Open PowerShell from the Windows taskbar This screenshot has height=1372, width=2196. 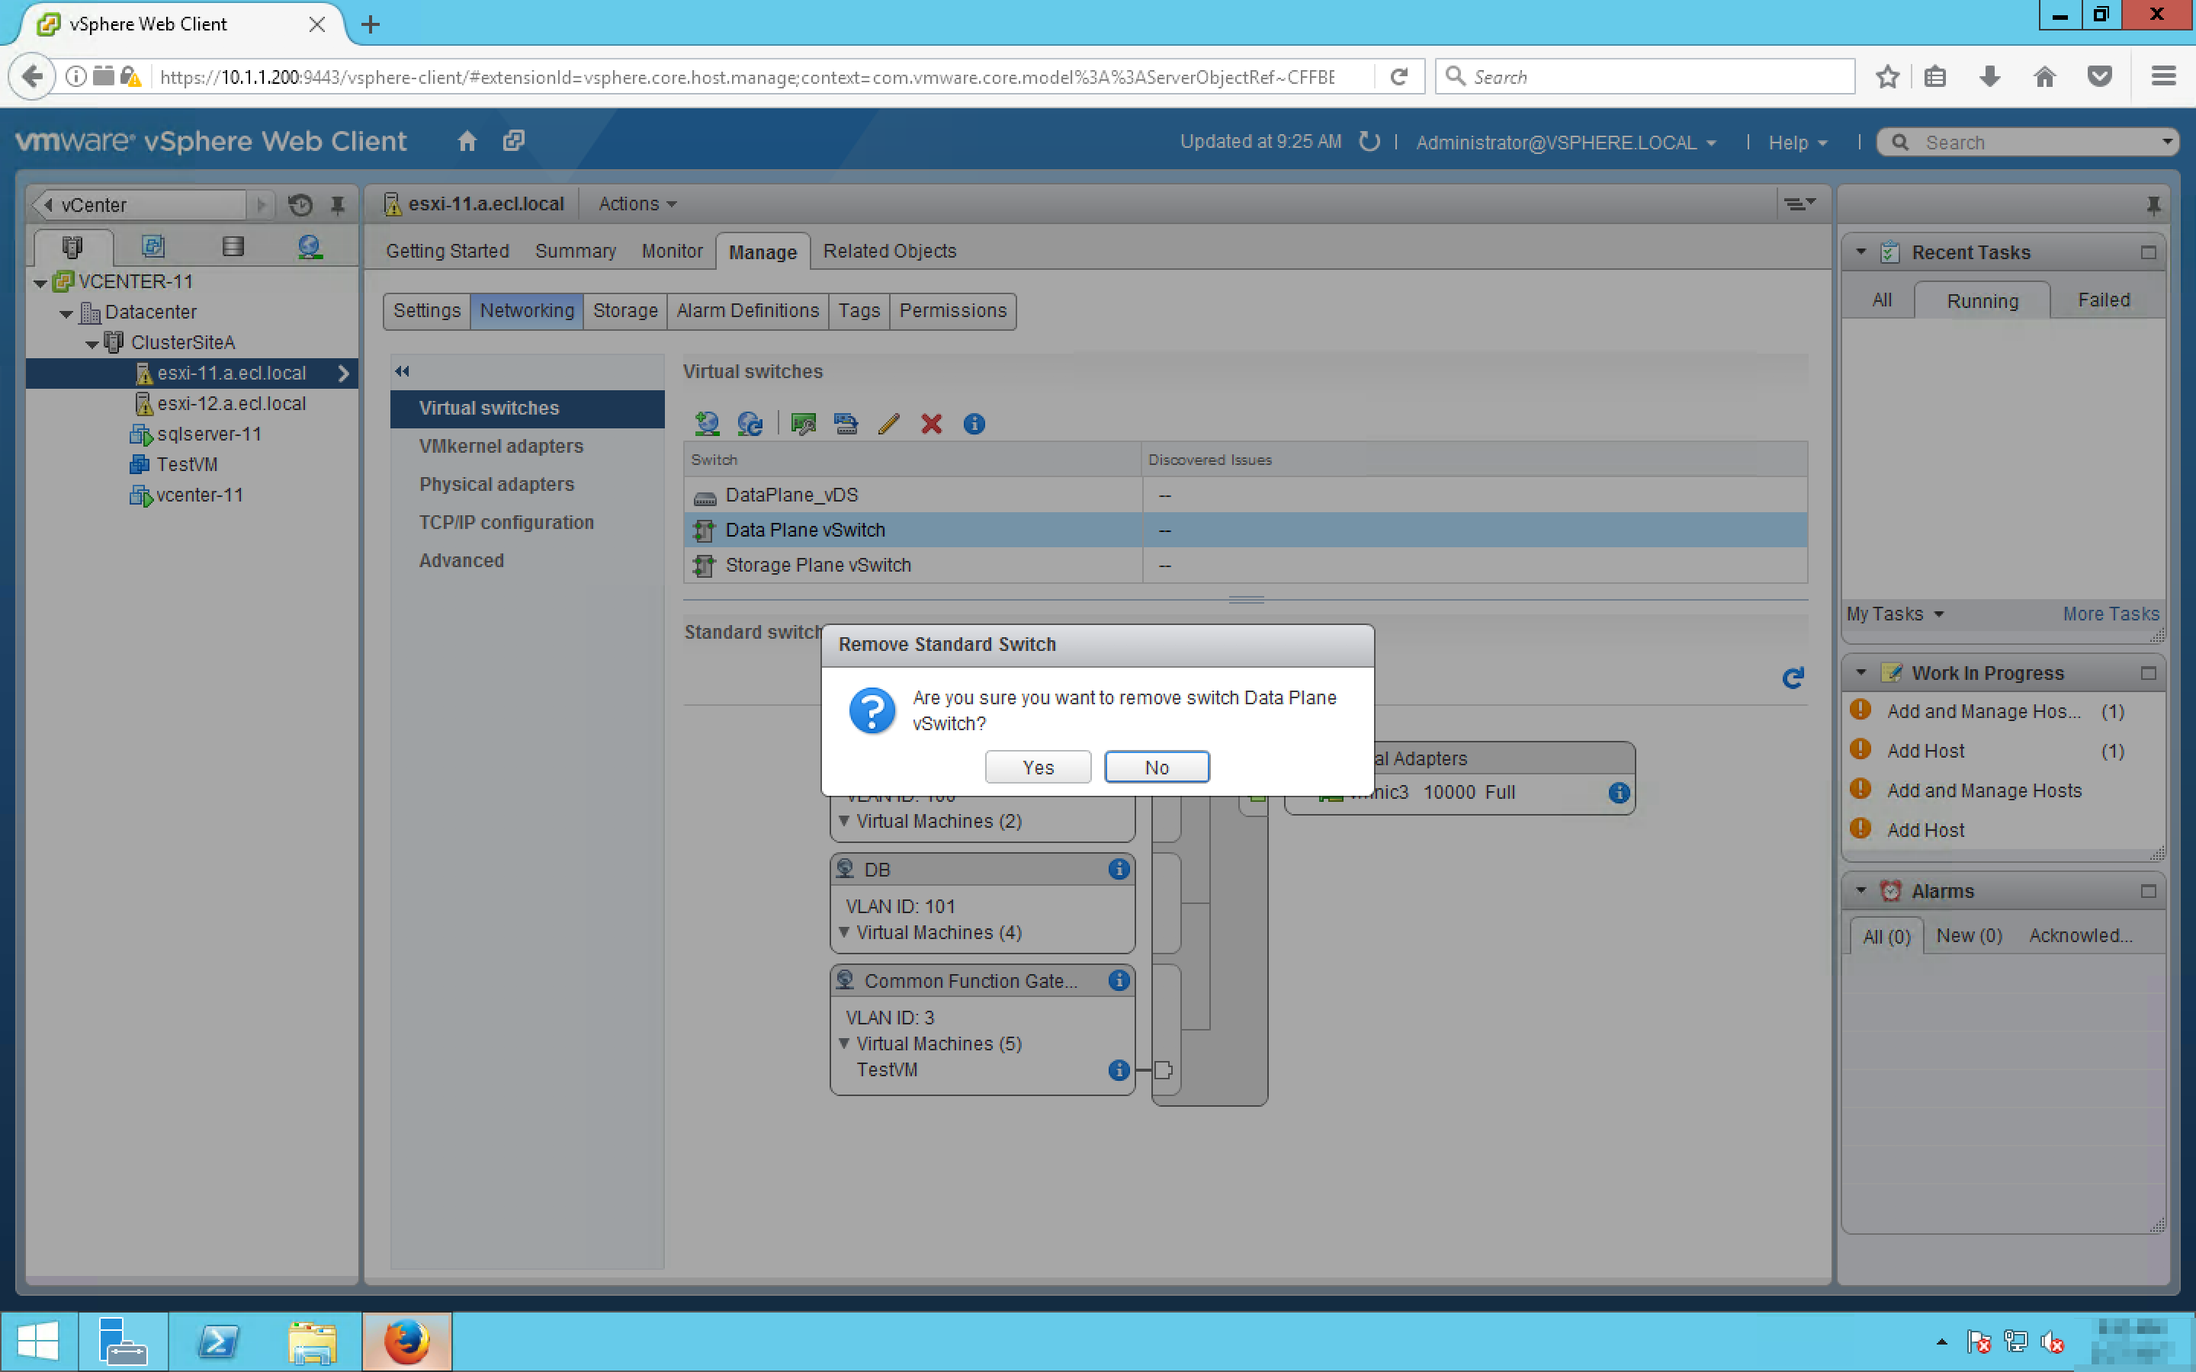219,1340
